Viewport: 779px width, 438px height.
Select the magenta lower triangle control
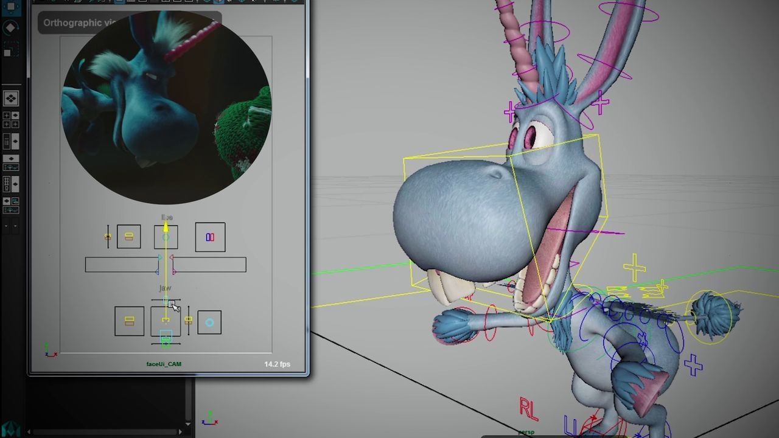pyautogui.click(x=174, y=271)
